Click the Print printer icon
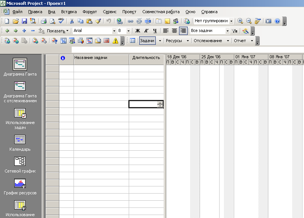 pos(44,21)
